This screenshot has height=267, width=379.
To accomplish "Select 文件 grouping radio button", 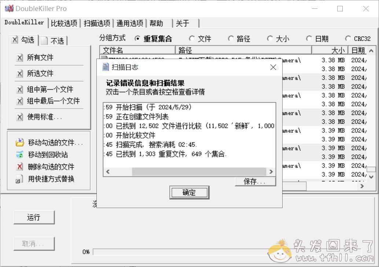I will [x=192, y=39].
